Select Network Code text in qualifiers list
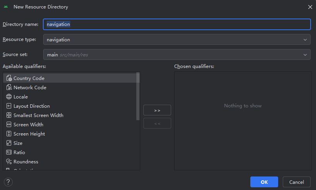316x190 pixels. tap(30, 87)
